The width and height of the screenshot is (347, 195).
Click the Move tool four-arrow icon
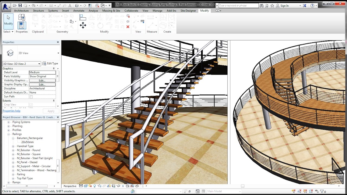[83, 25]
